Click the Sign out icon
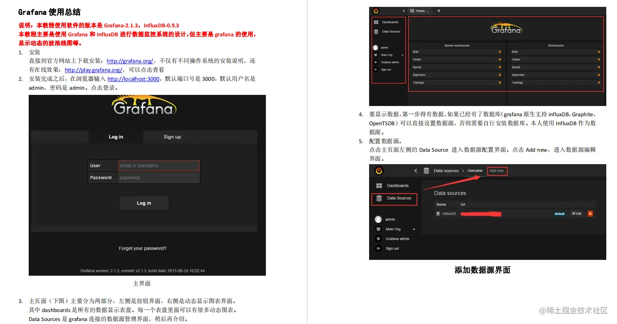 coord(376,69)
